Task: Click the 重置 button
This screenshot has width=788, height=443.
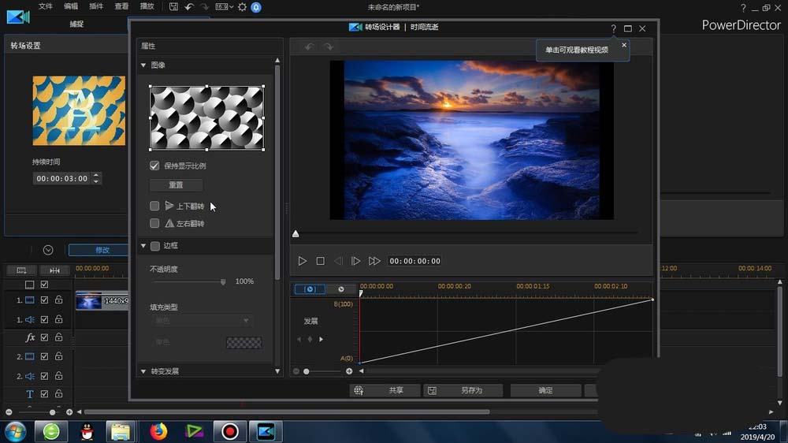Action: 176,185
